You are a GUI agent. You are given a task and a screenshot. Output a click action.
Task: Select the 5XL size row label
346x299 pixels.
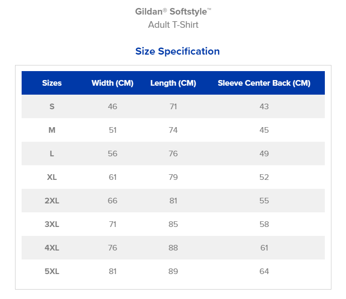(52, 271)
